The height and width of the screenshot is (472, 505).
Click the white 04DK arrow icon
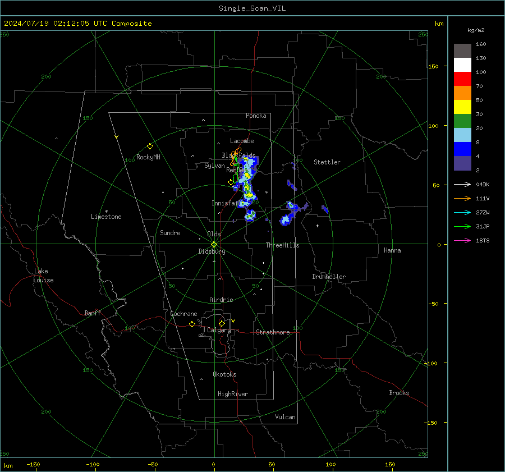tap(462, 184)
